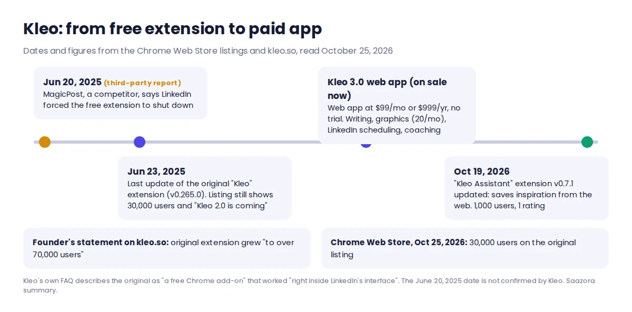This screenshot has height=312, width=632.
Task: Click the bold "Founder's statement on kleo.so:" label
Action: pyautogui.click(x=101, y=243)
